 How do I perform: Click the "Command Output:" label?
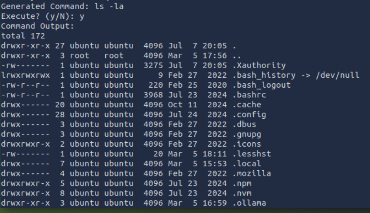coord(38,26)
